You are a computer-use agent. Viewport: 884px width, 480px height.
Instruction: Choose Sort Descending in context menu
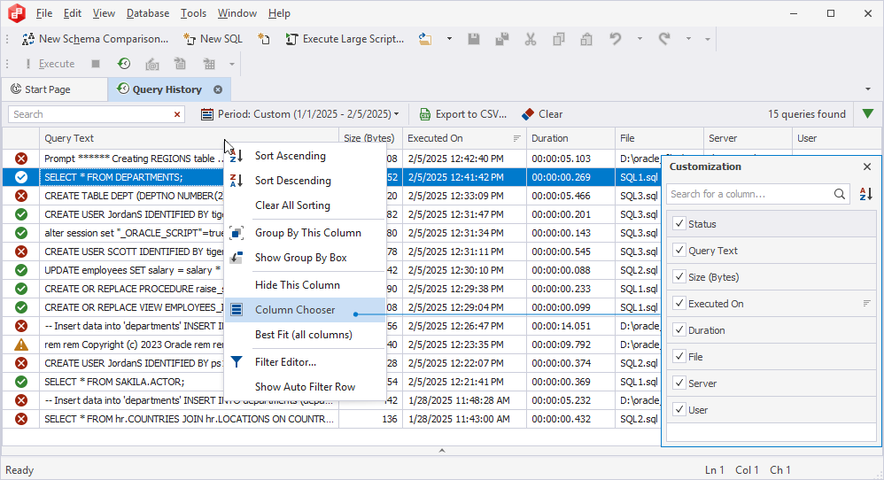[305, 181]
